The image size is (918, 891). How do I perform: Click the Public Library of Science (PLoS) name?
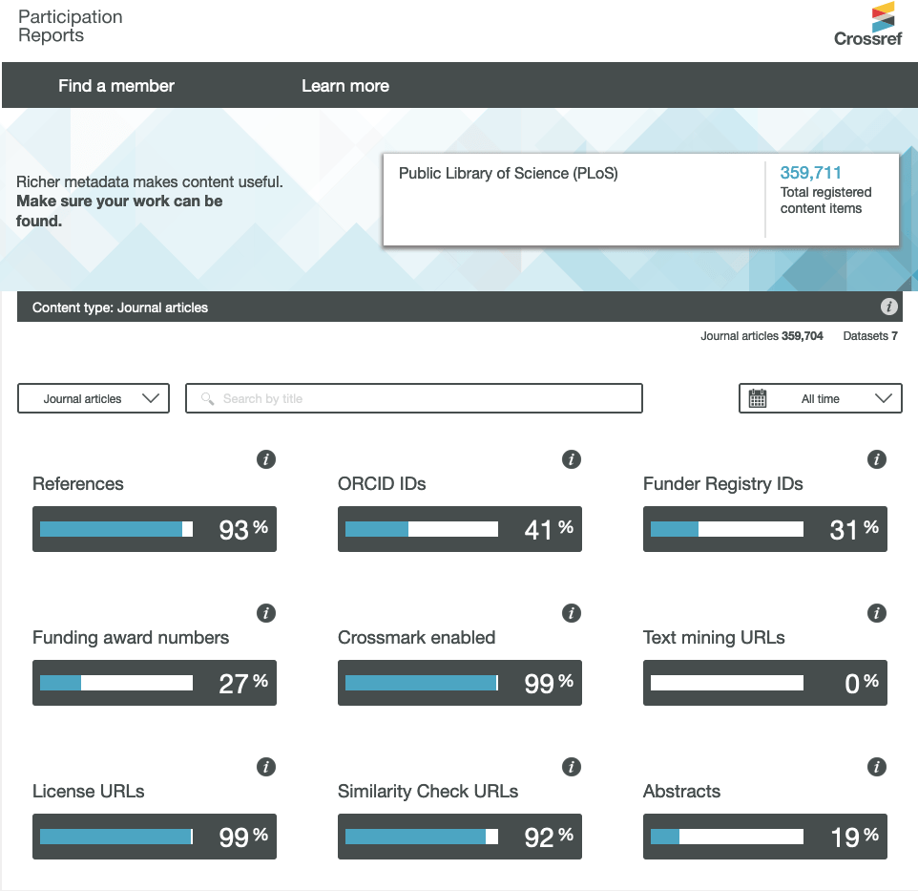coord(509,174)
